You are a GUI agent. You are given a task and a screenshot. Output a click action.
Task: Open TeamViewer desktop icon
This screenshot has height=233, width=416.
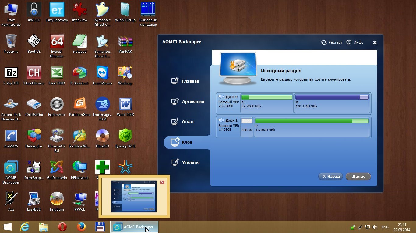[103, 76]
